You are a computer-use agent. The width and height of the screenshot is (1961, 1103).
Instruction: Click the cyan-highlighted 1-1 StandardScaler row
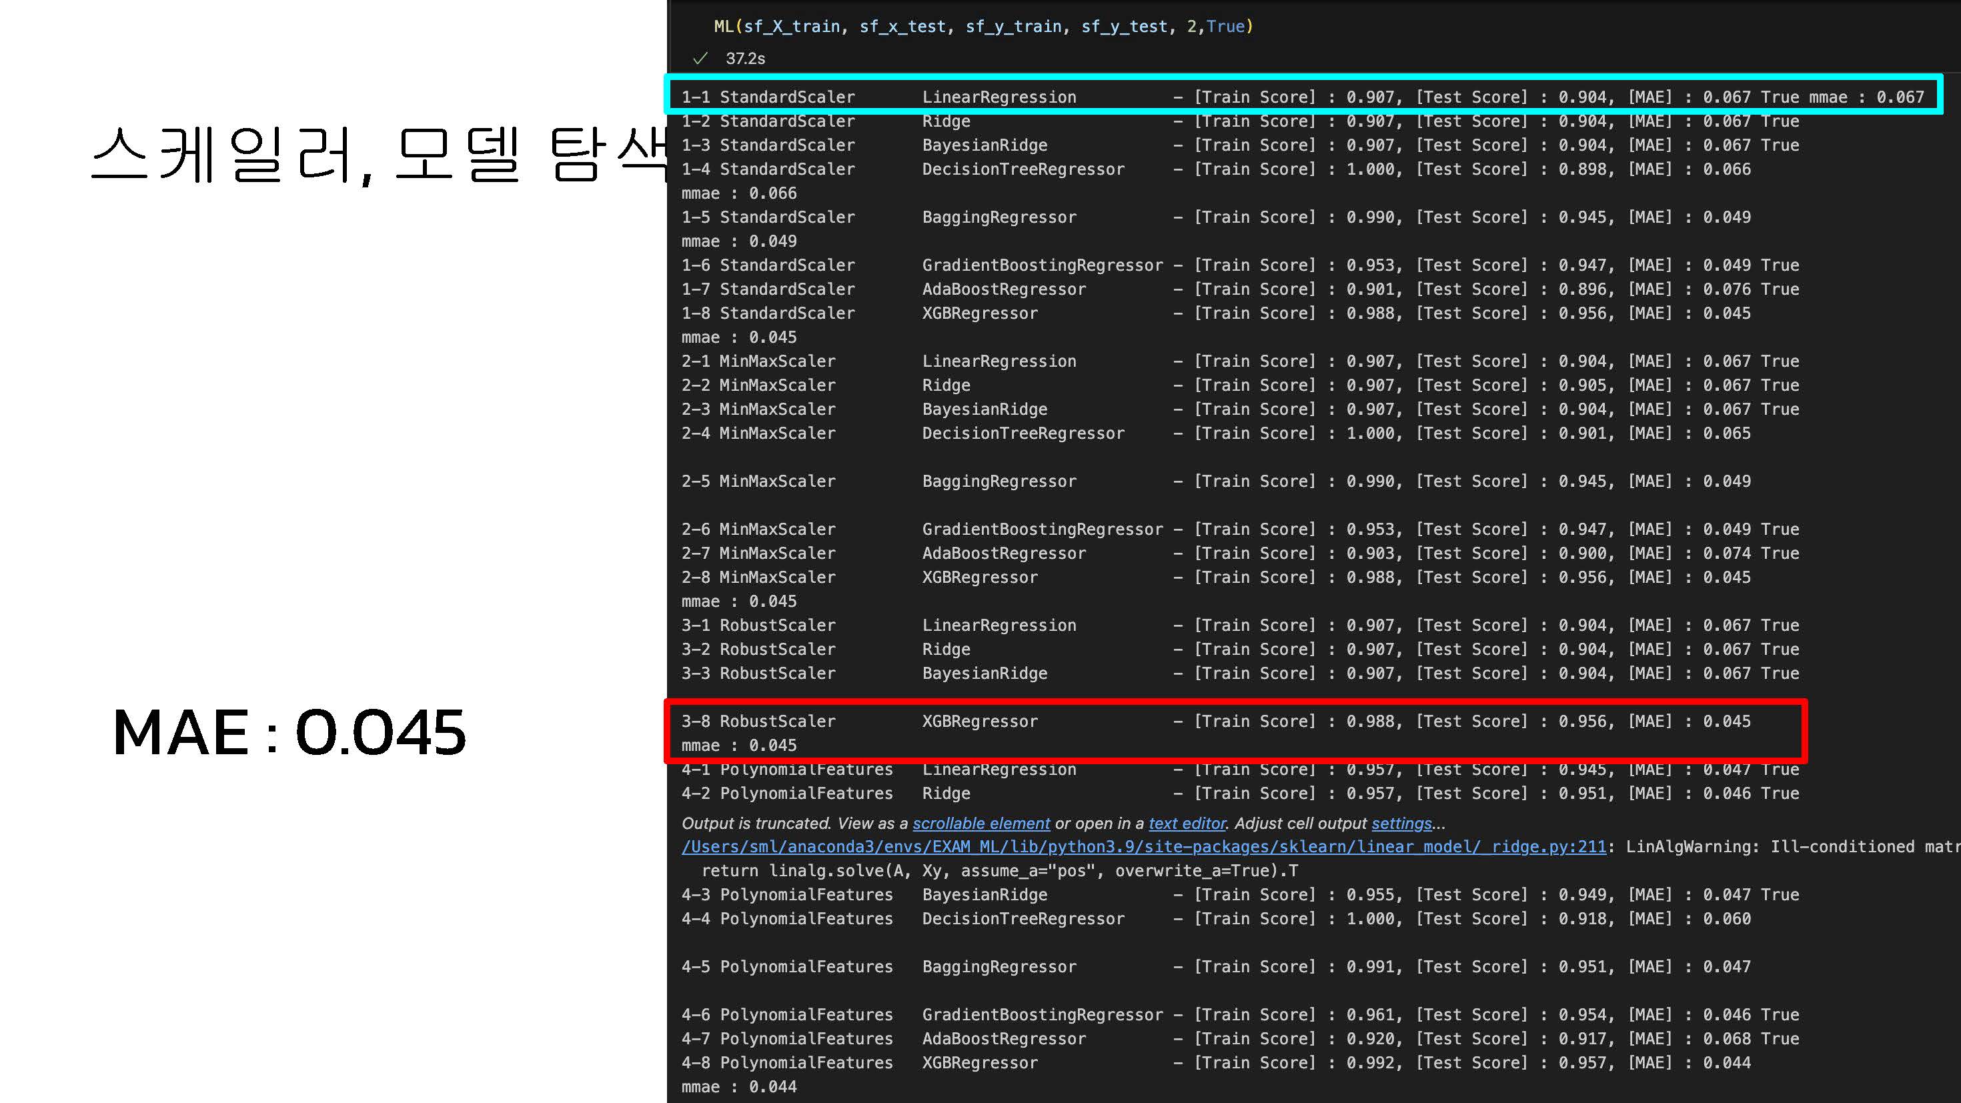pyautogui.click(x=1302, y=97)
